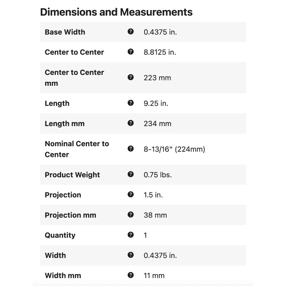The image size is (286, 286).
Task: Click the Product Weight label
Action: [x=72, y=175]
